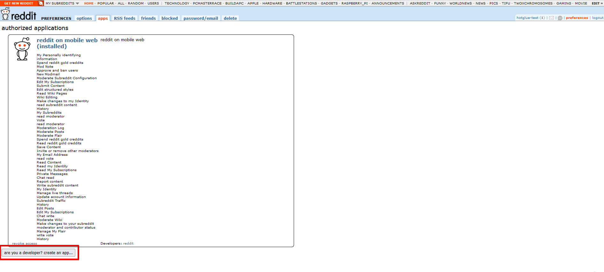The height and width of the screenshot is (272, 604).
Task: Switch to the options tab
Action: pos(84,18)
